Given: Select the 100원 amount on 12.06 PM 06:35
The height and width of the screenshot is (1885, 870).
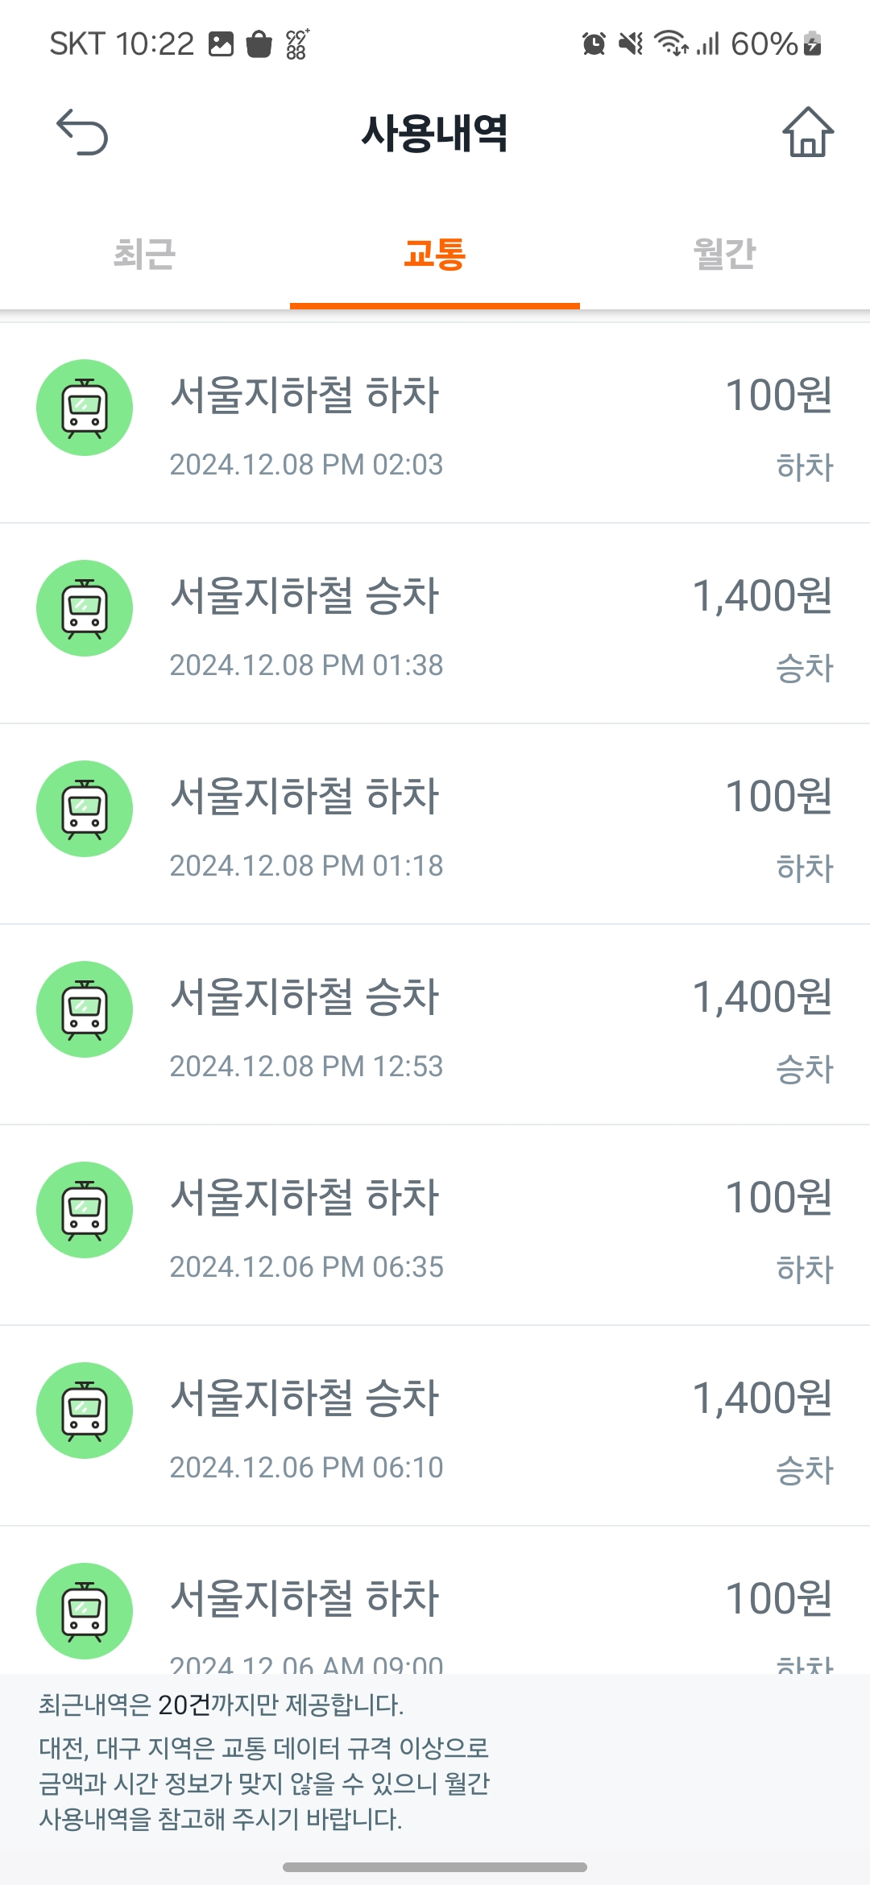Looking at the screenshot, I should 778,1198.
